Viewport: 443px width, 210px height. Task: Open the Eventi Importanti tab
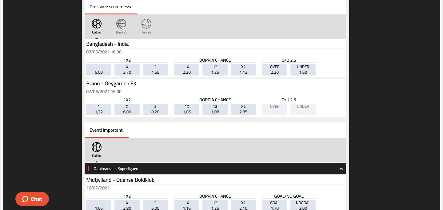[106, 130]
